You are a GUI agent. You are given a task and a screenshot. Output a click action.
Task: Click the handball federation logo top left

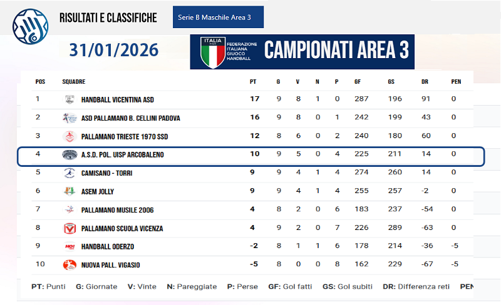click(x=30, y=26)
